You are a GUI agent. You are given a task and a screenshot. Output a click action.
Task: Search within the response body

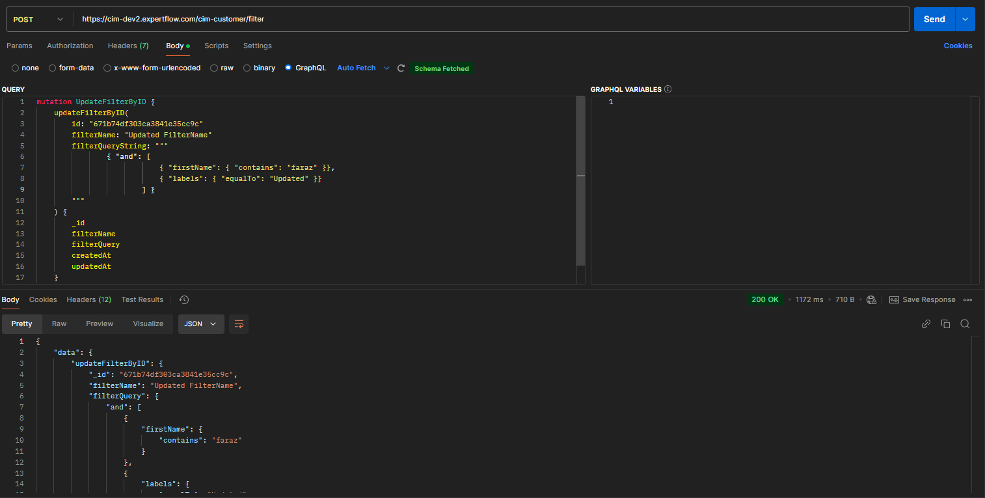click(x=965, y=324)
